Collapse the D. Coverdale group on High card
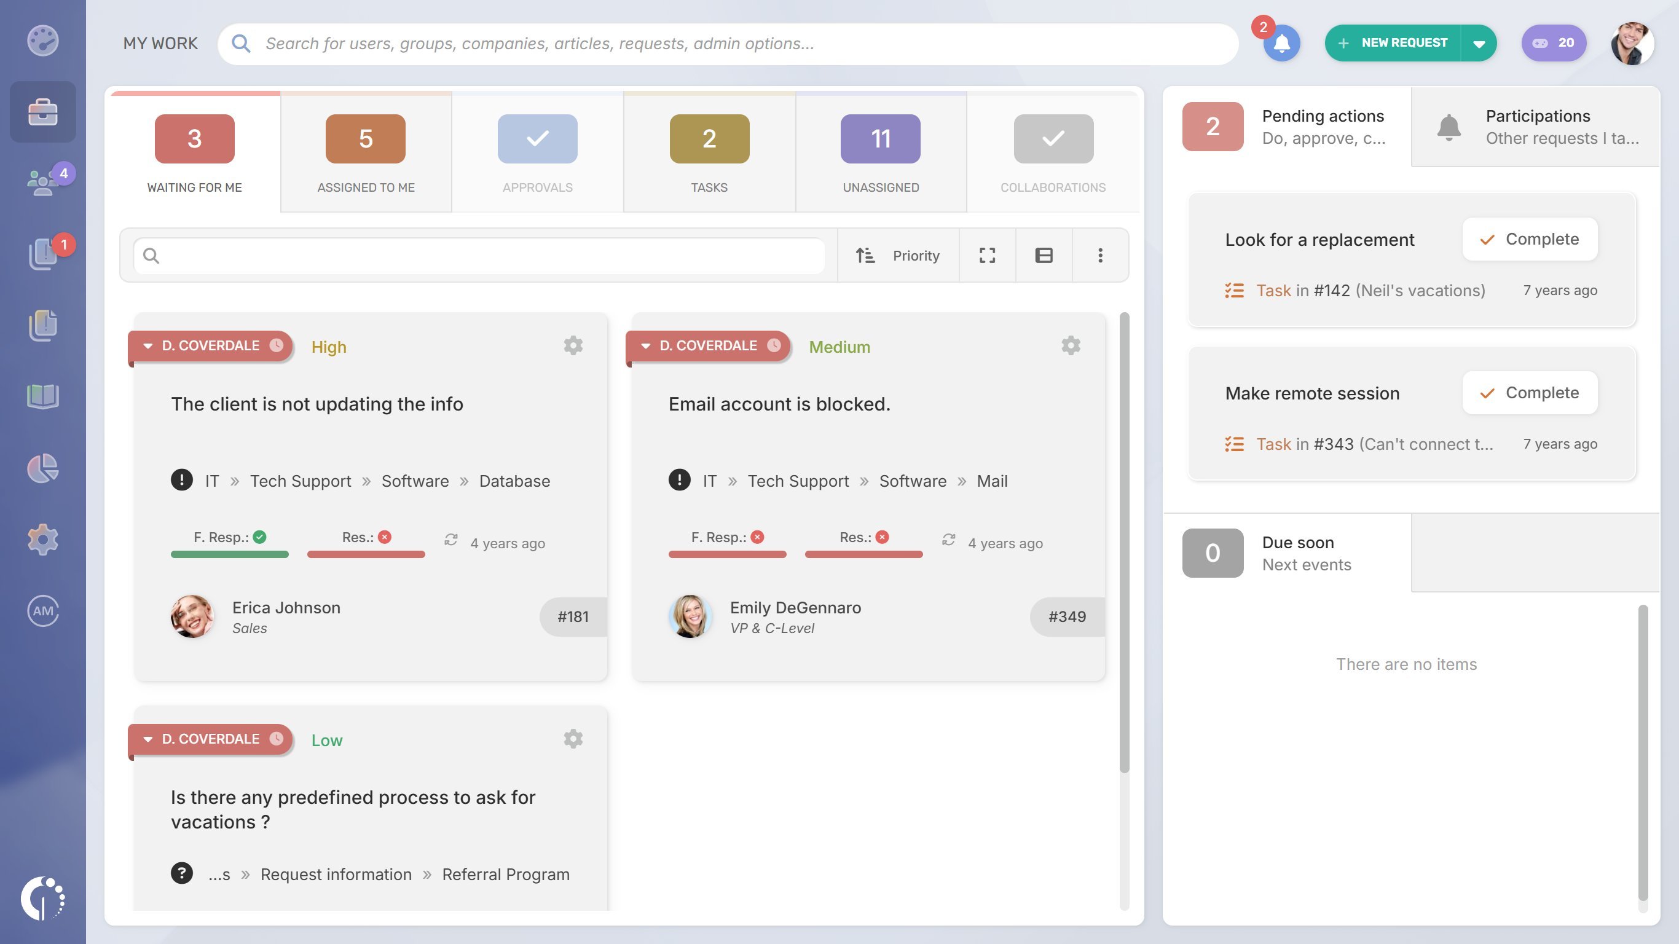1679x944 pixels. 147,345
